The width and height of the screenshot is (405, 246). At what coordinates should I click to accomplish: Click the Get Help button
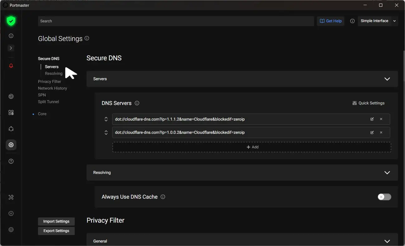pyautogui.click(x=331, y=21)
